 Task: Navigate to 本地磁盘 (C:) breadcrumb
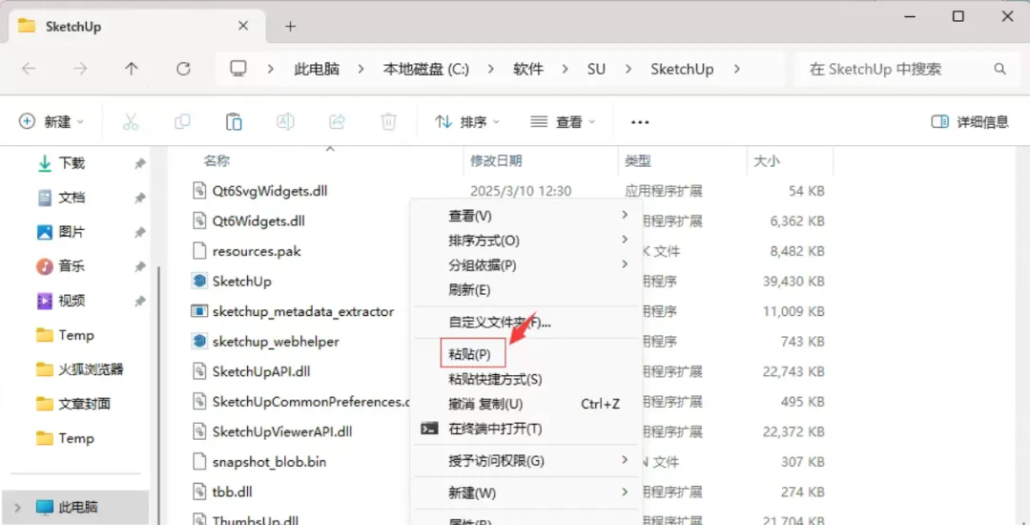coord(426,69)
